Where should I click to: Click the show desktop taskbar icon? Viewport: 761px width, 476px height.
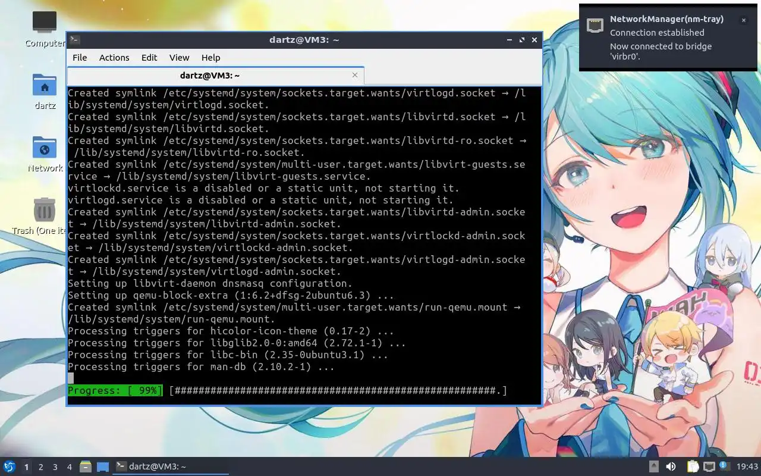pyautogui.click(x=103, y=466)
